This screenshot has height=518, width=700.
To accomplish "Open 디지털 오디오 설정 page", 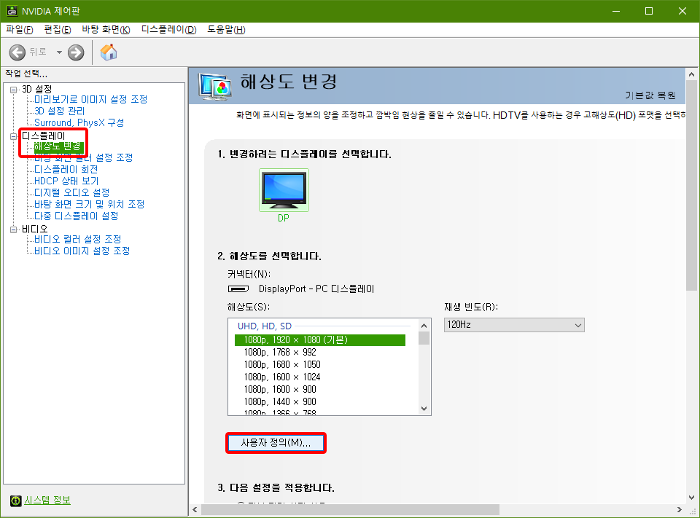I will (x=72, y=192).
